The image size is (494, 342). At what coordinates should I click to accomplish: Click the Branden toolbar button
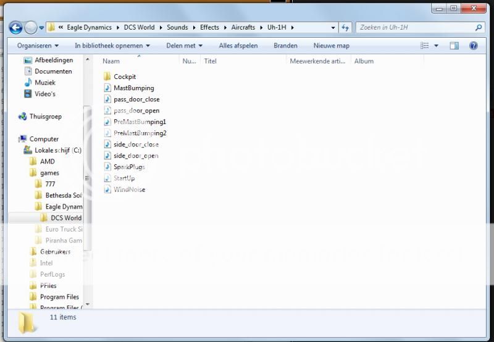pyautogui.click(x=285, y=46)
